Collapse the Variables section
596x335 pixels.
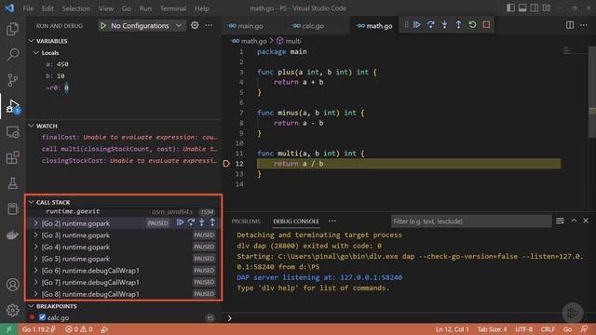[32, 41]
